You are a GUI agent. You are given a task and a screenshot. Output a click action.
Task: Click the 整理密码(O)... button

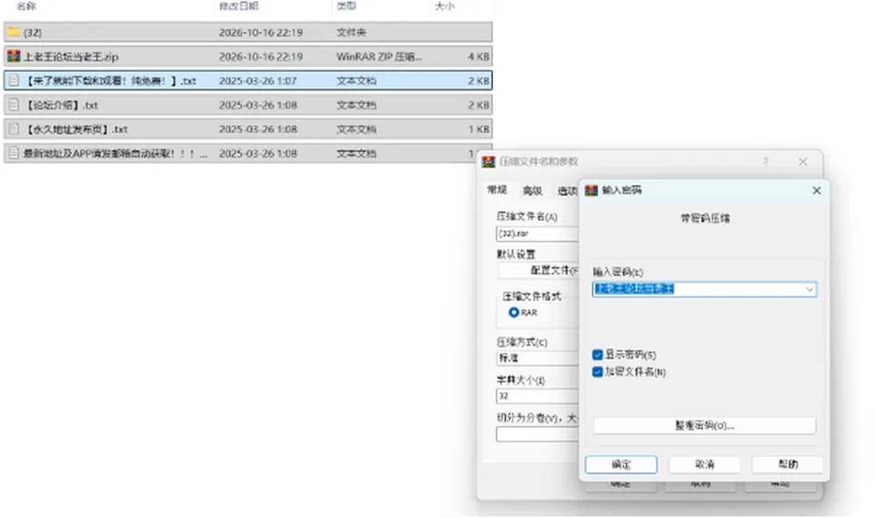pyautogui.click(x=705, y=425)
